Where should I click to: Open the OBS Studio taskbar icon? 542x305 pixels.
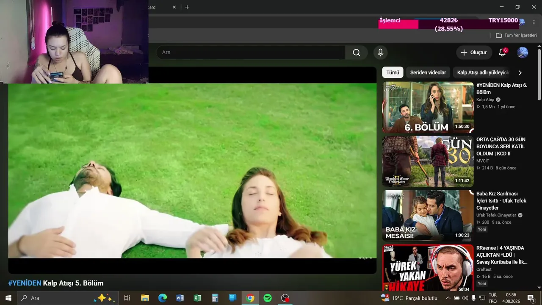click(x=285, y=298)
